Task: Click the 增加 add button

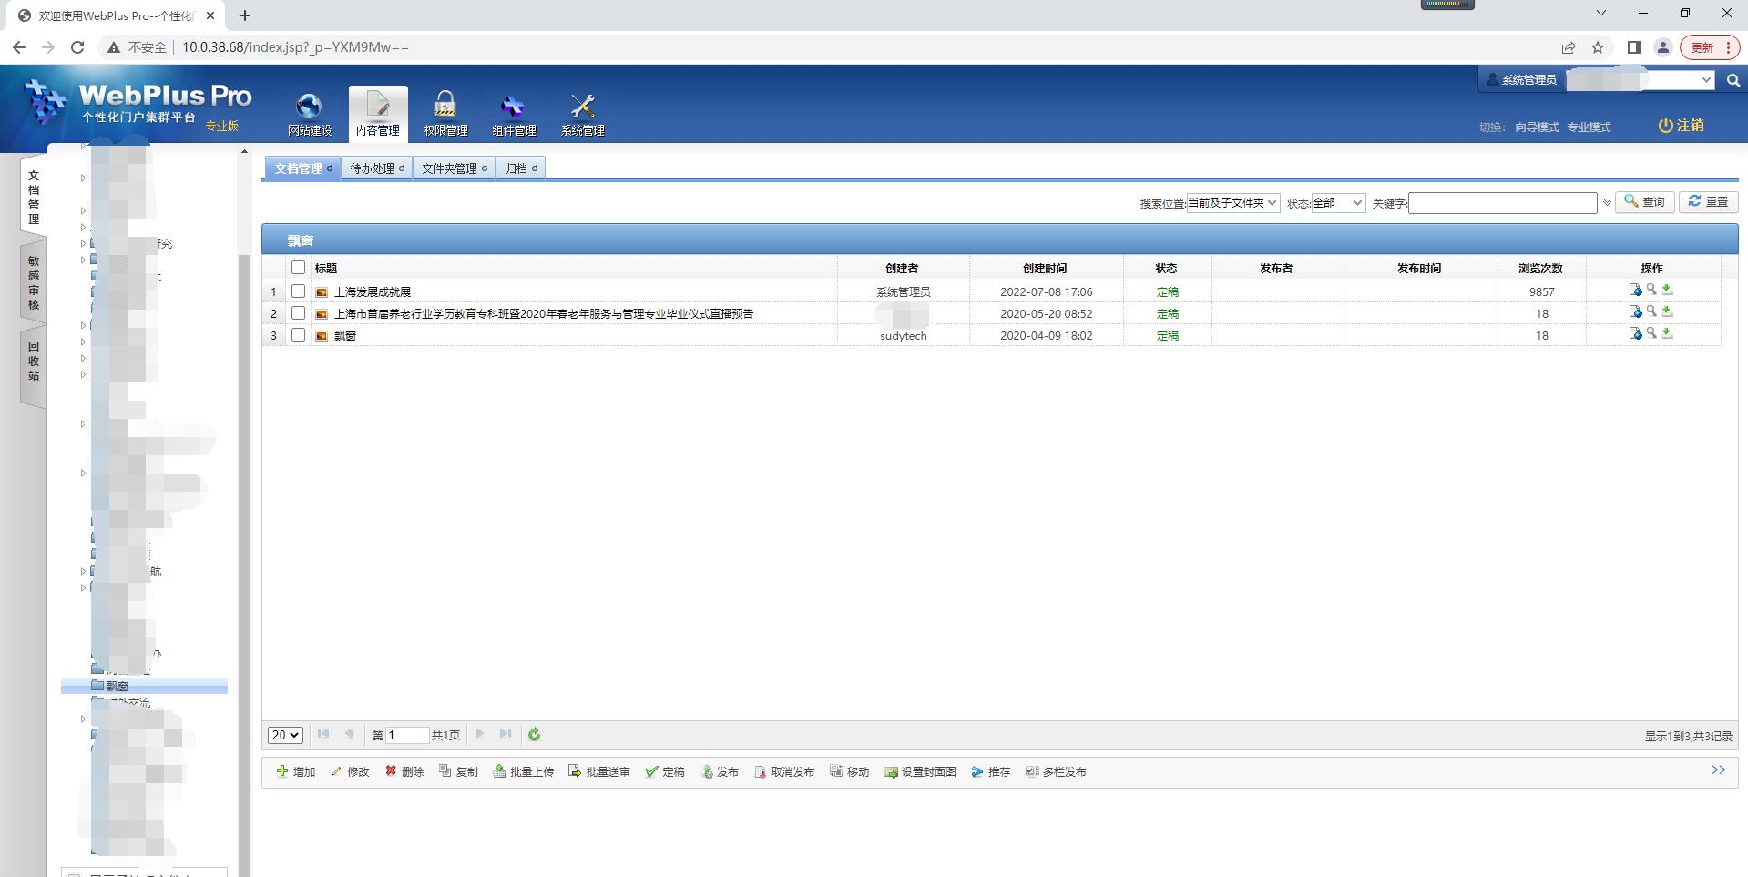Action: (296, 771)
